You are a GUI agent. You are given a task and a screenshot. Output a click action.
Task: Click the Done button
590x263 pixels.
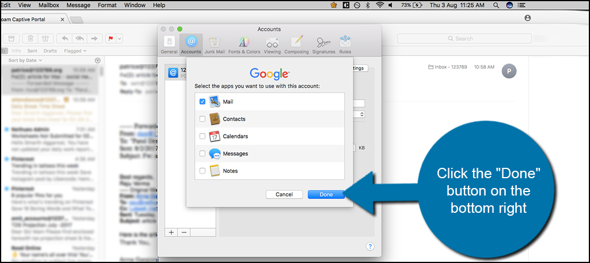[326, 194]
